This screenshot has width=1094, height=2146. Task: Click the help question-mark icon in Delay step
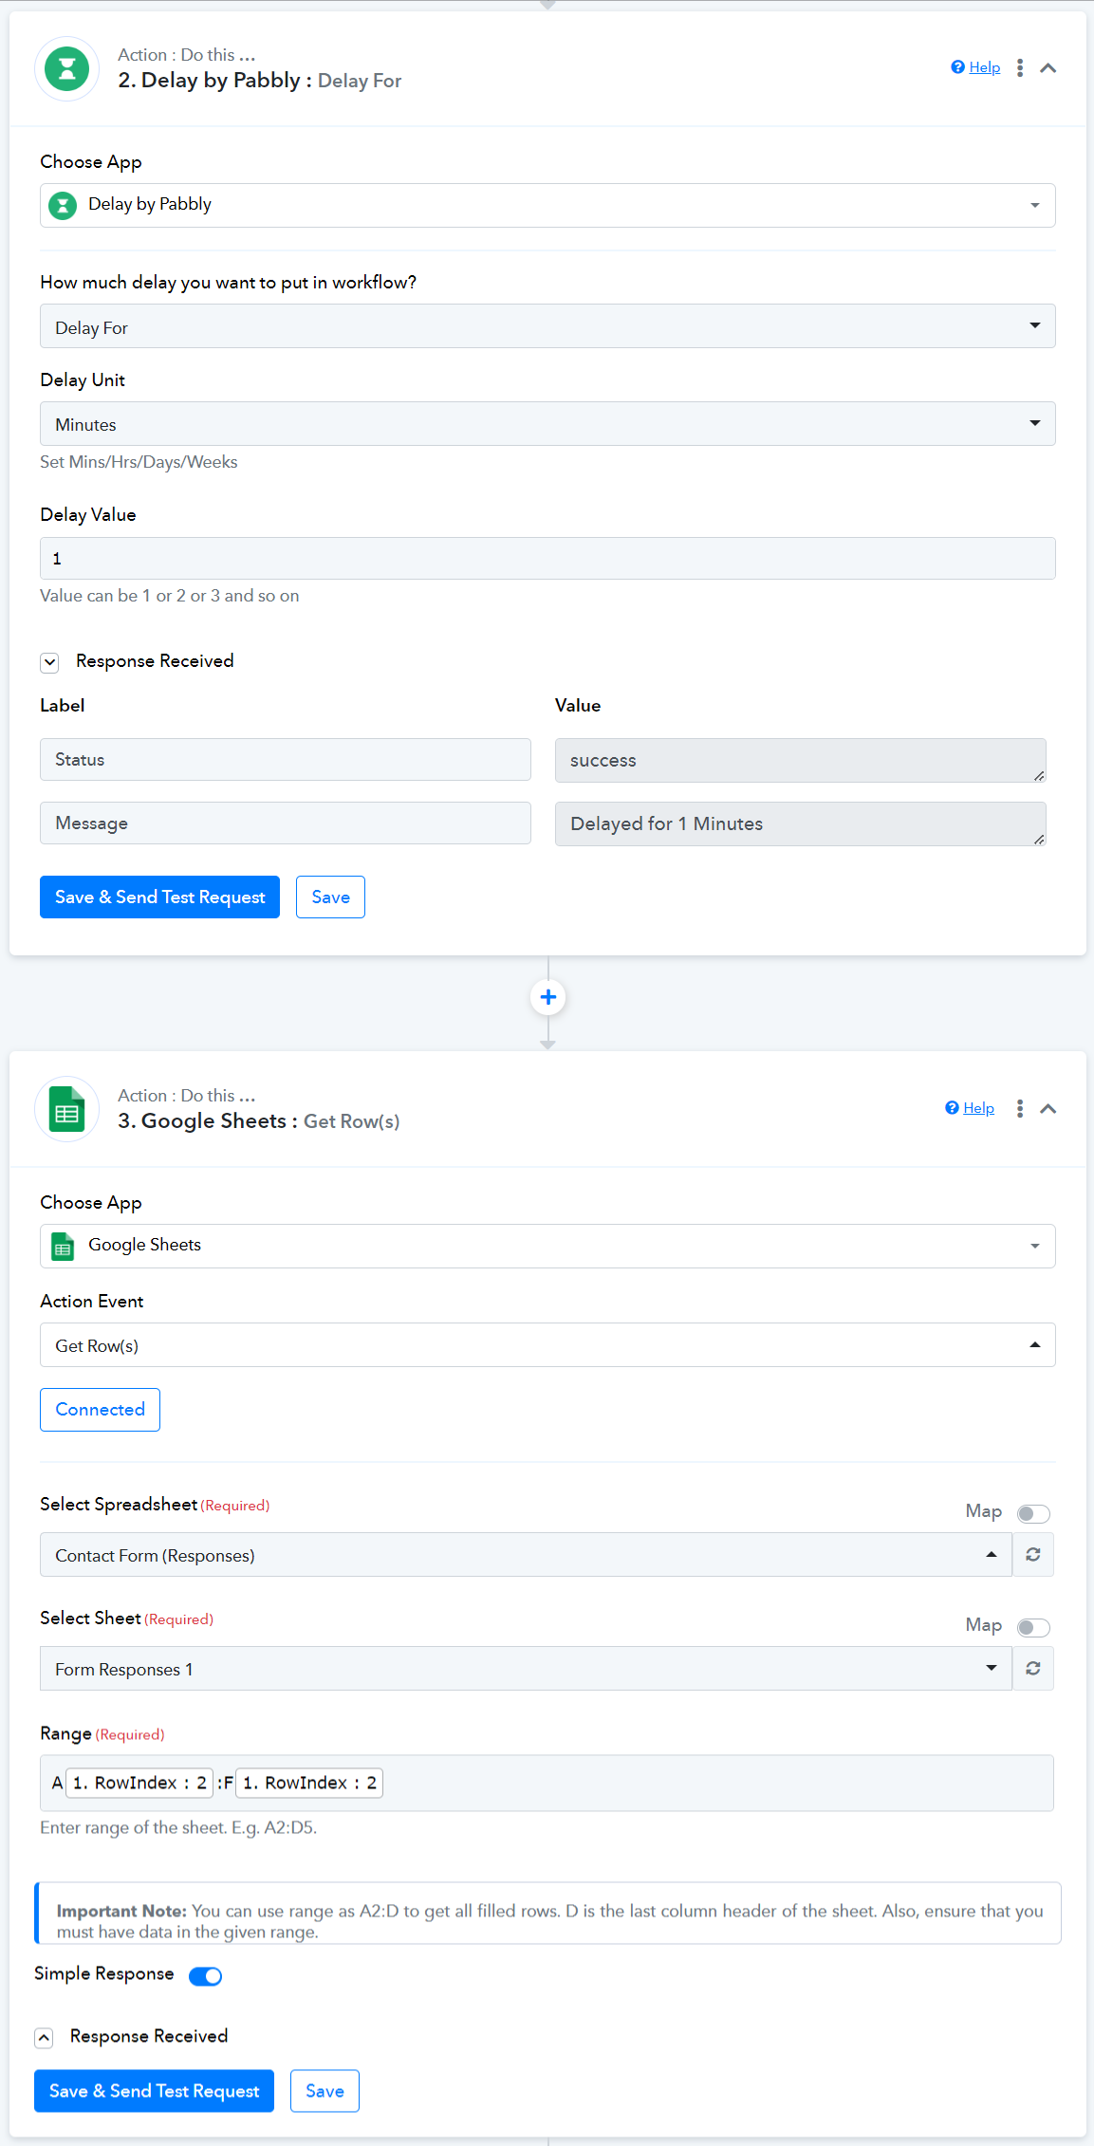pos(957,66)
